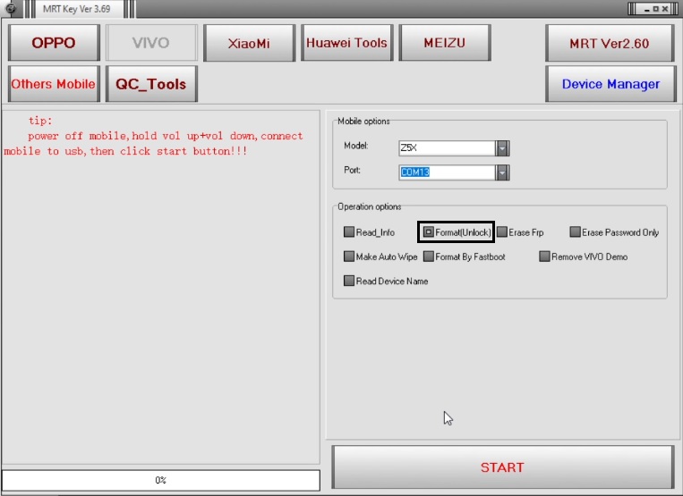
Task: Click the MRT Ver2.60 button
Action: 610,43
